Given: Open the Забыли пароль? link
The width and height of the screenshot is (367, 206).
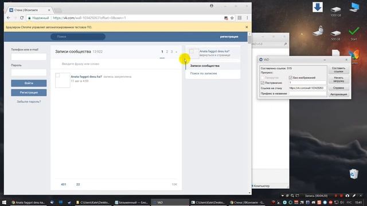Looking at the screenshot, I should [x=29, y=102].
